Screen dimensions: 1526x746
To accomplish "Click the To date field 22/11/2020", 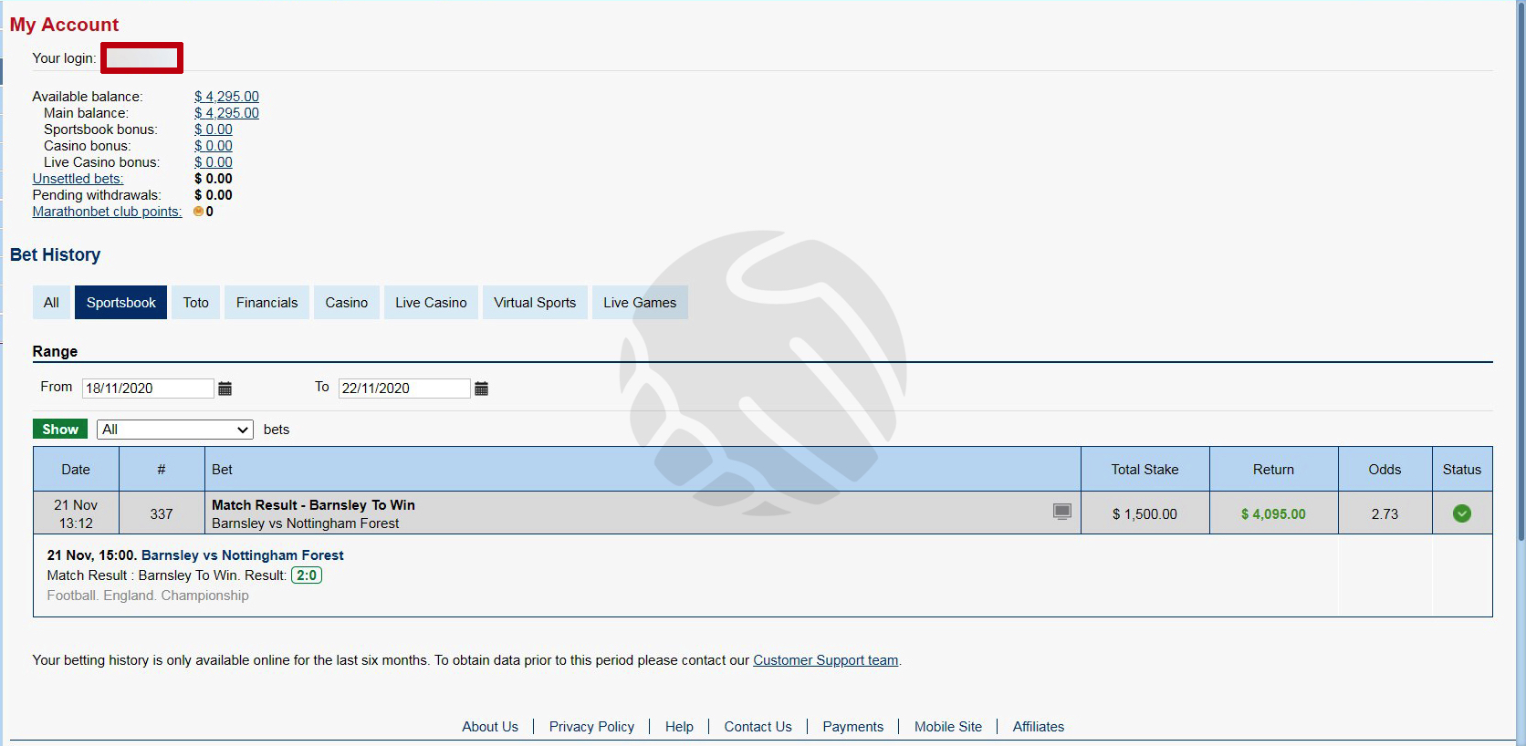I will 404,389.
